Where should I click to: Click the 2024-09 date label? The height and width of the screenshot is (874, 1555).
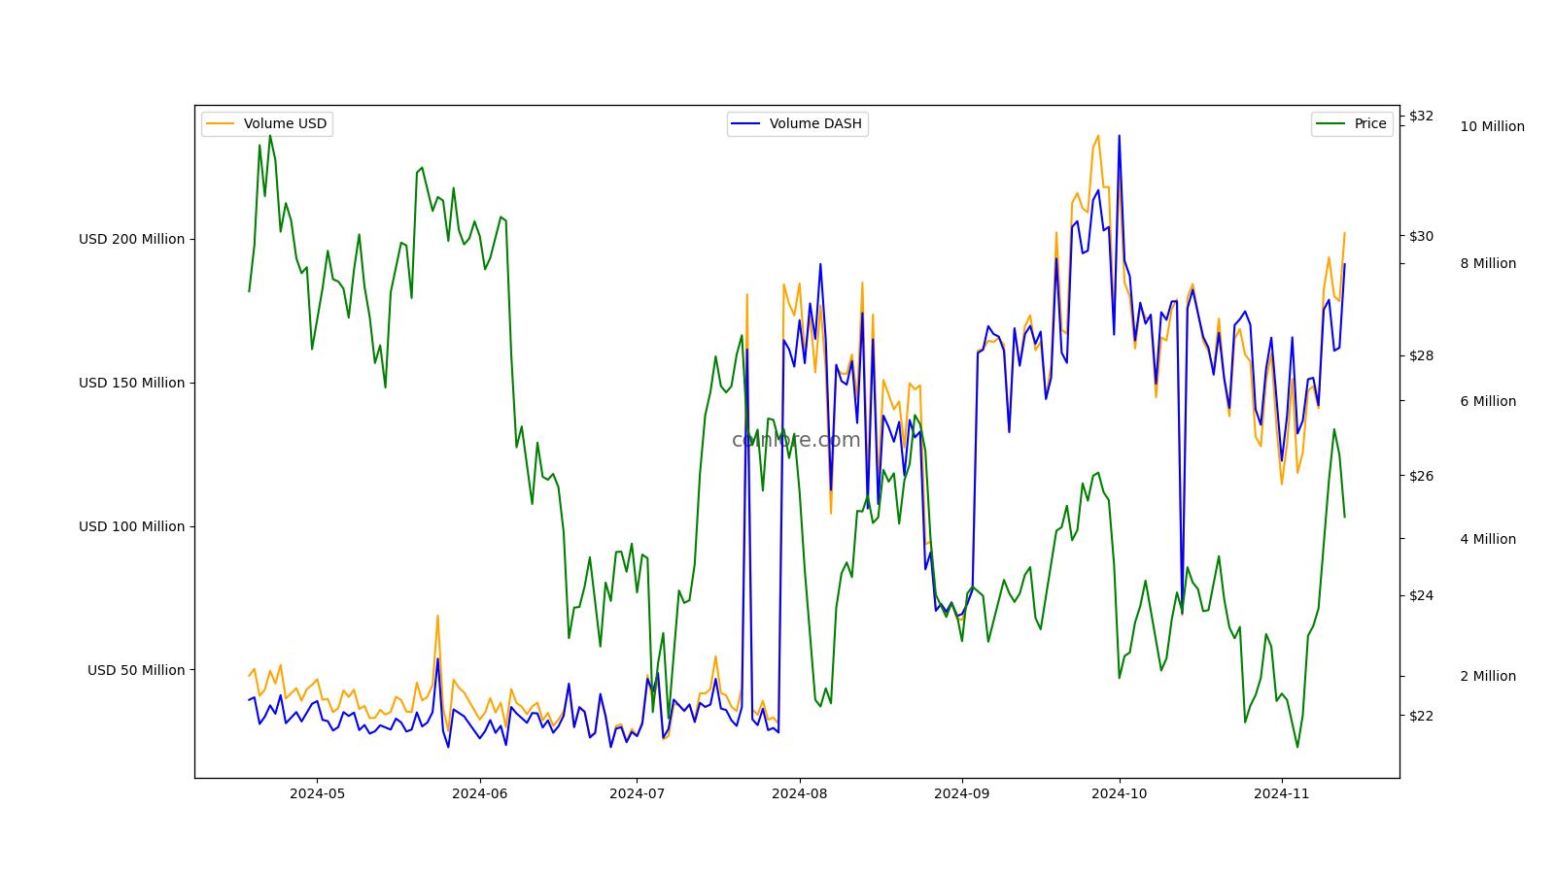coord(962,793)
